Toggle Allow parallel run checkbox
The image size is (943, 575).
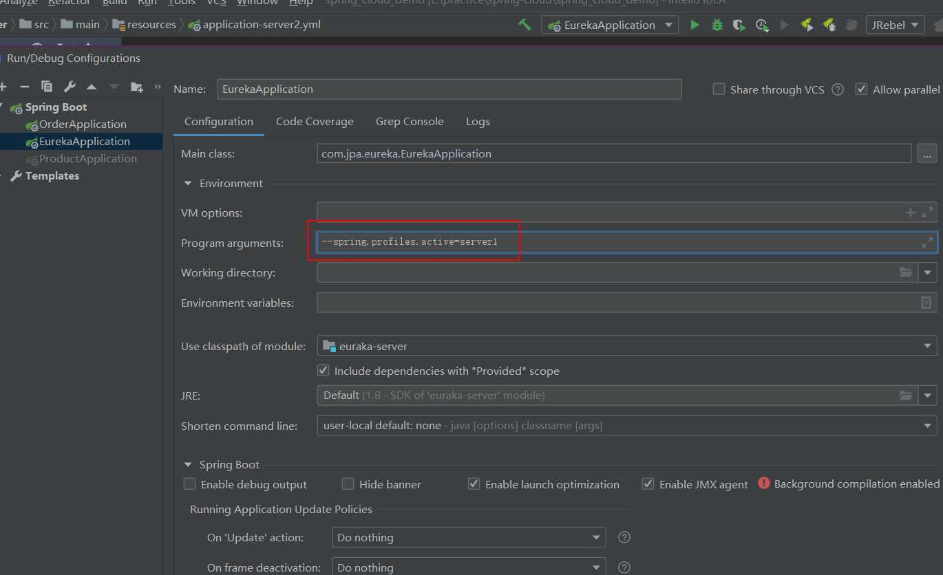pyautogui.click(x=861, y=89)
